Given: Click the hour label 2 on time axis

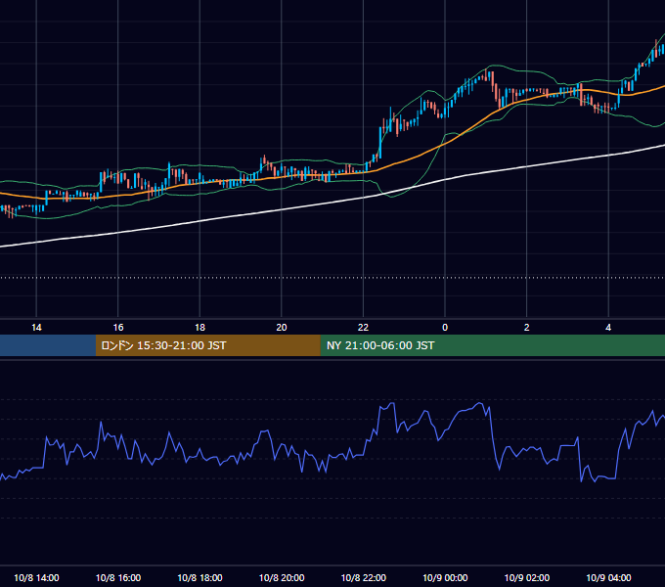Looking at the screenshot, I should [527, 328].
